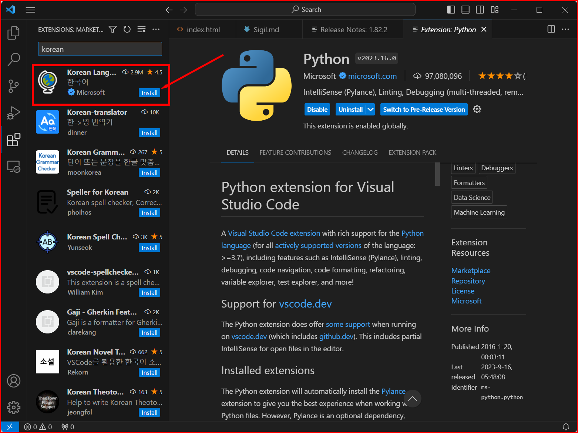Screen dimensions: 578x433
Task: Open microsoft.com publisher link
Action: 372,76
